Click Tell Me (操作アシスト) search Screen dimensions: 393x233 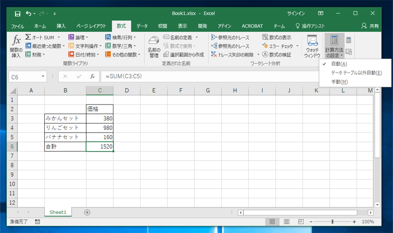tap(310, 26)
